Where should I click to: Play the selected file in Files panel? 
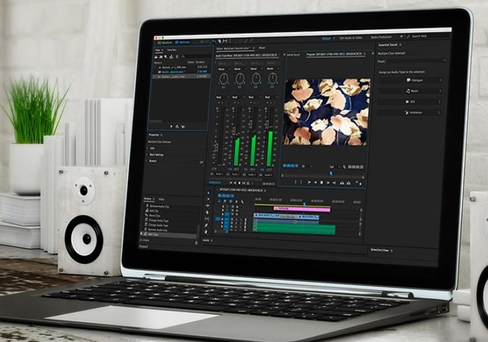pos(171,127)
